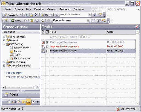
Task: Click the folder list horizontal scrollbar track
Action: point(21,87)
